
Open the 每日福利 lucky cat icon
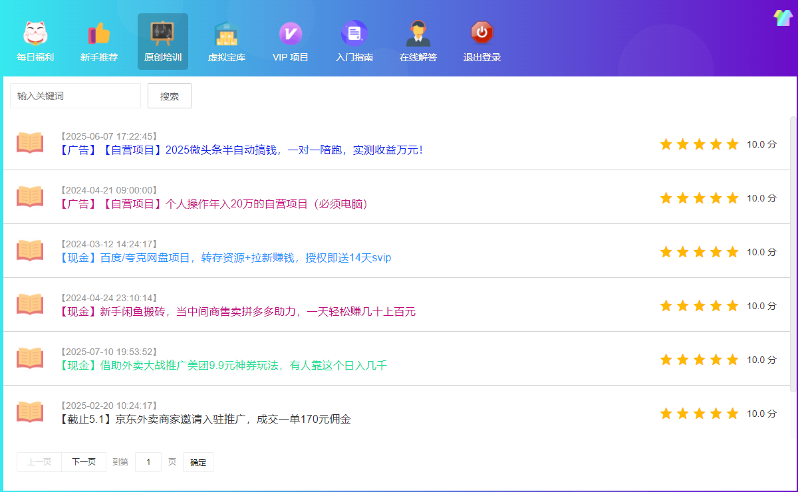pyautogui.click(x=35, y=33)
